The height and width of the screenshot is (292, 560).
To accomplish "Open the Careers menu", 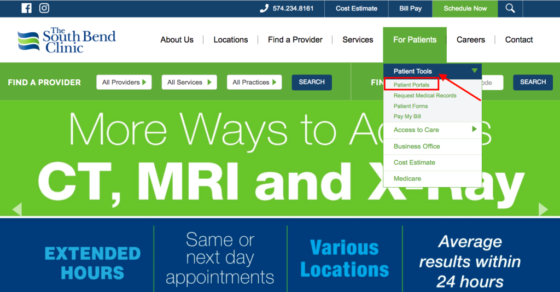I will click(x=471, y=39).
